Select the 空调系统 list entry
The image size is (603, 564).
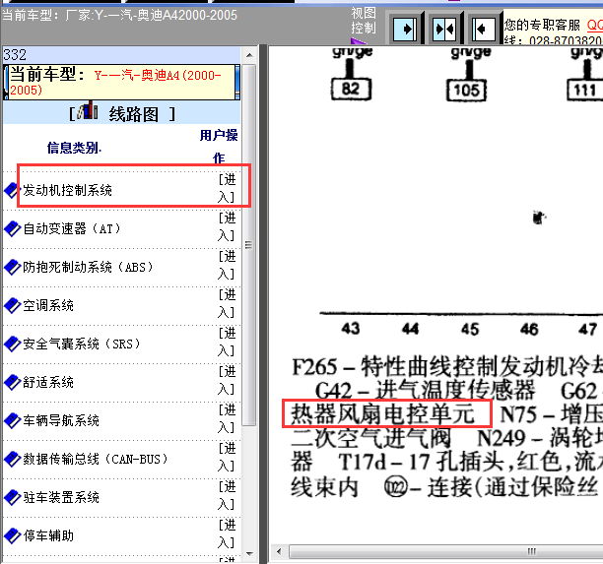48,305
